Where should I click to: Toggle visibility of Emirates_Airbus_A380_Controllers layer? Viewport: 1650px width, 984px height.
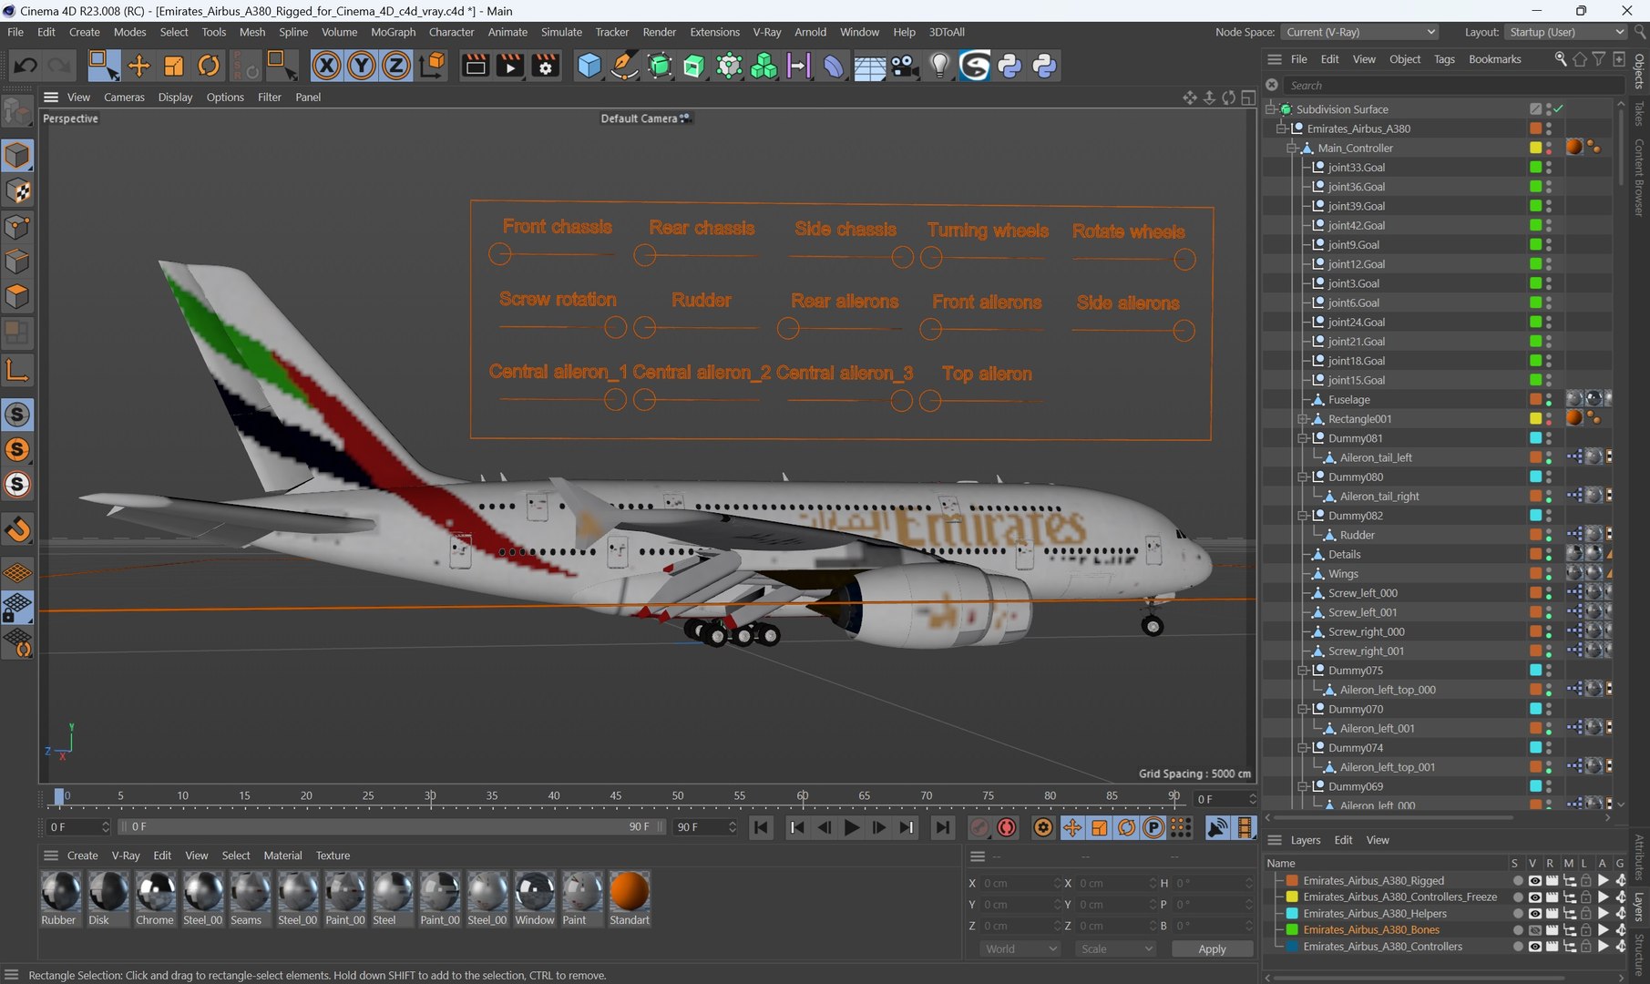(1535, 947)
